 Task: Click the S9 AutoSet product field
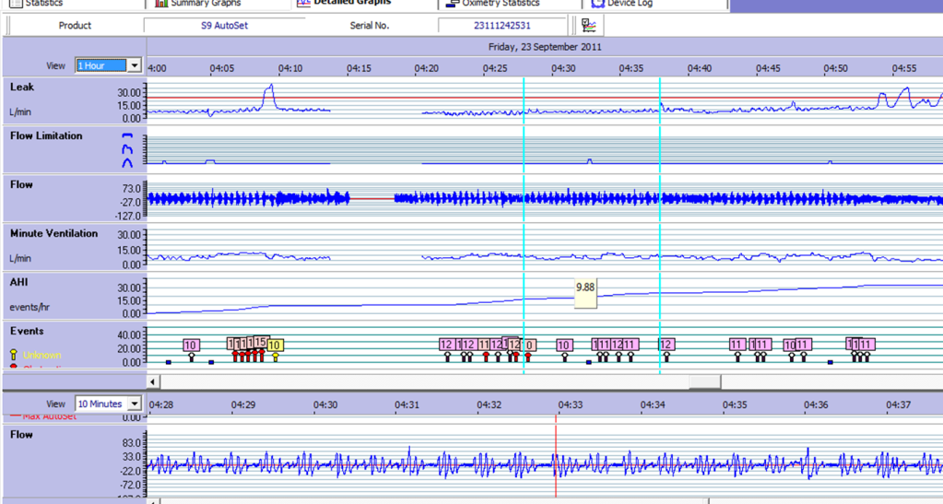(224, 26)
